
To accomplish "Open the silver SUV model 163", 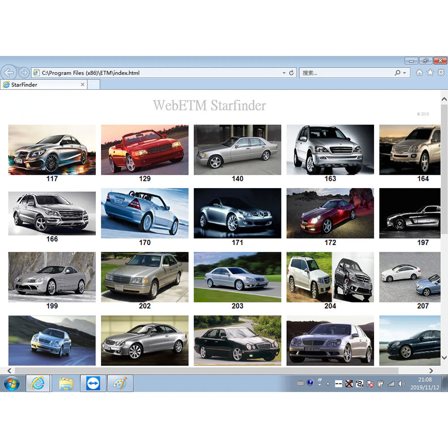I will (330, 150).
